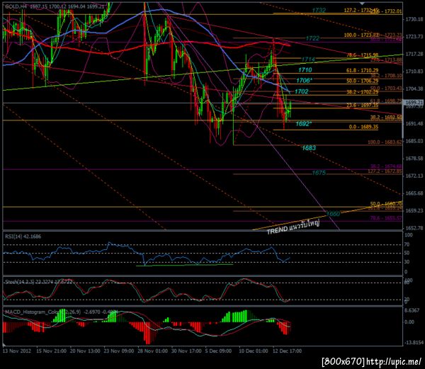The image size is (425, 369).
Task: Click the current price tag 1699.21
Action: click(x=414, y=103)
